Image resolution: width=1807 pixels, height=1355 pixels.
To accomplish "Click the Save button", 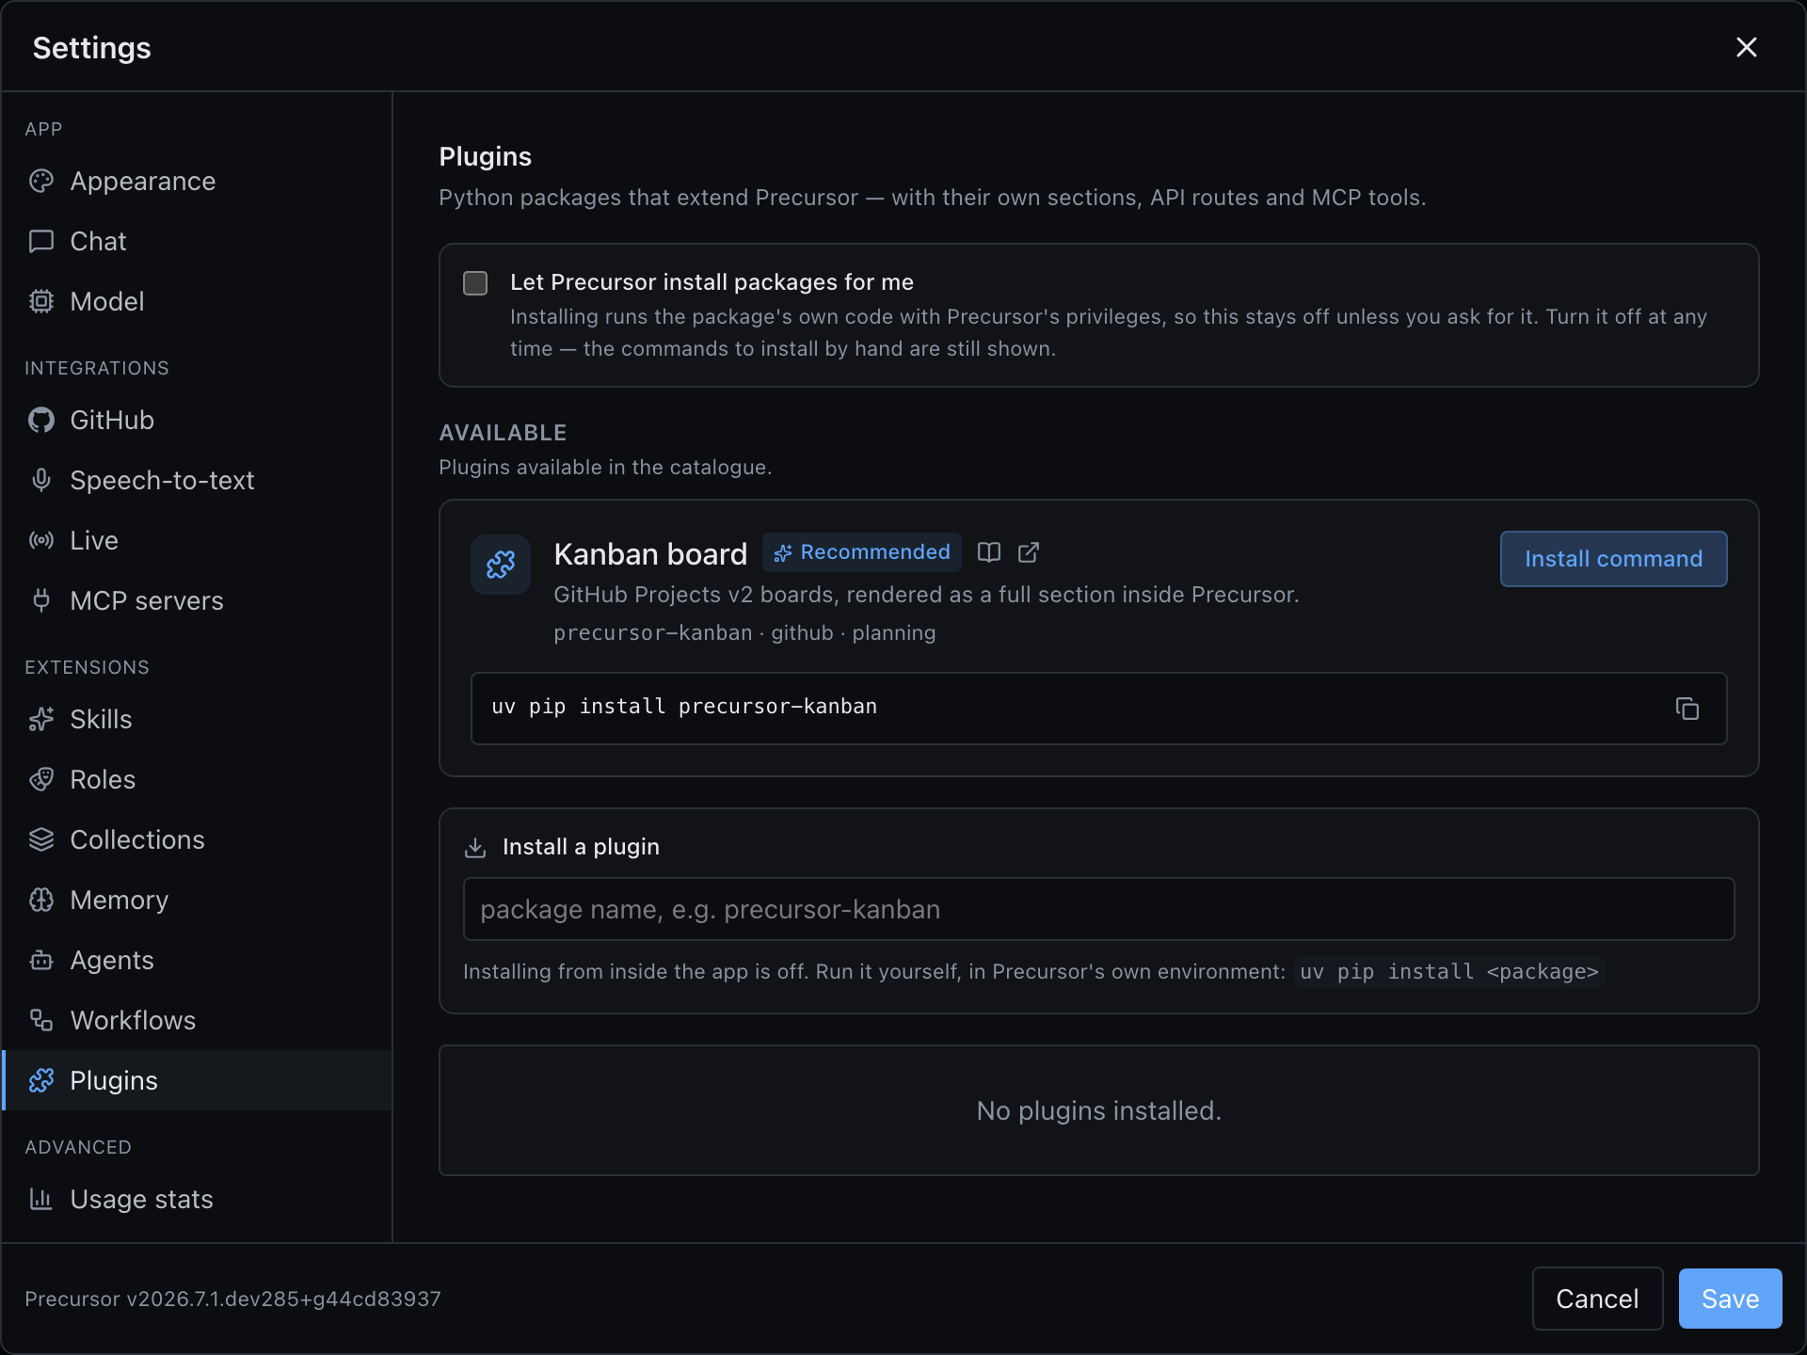I will (x=1730, y=1299).
